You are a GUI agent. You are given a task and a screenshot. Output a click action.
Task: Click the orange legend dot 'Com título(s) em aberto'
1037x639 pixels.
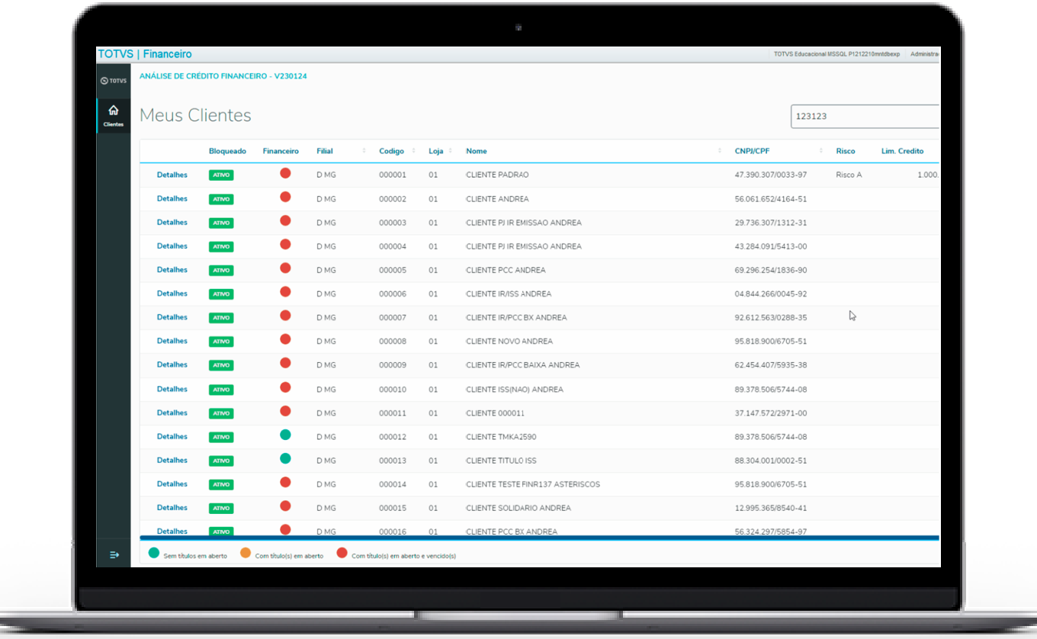[246, 554]
